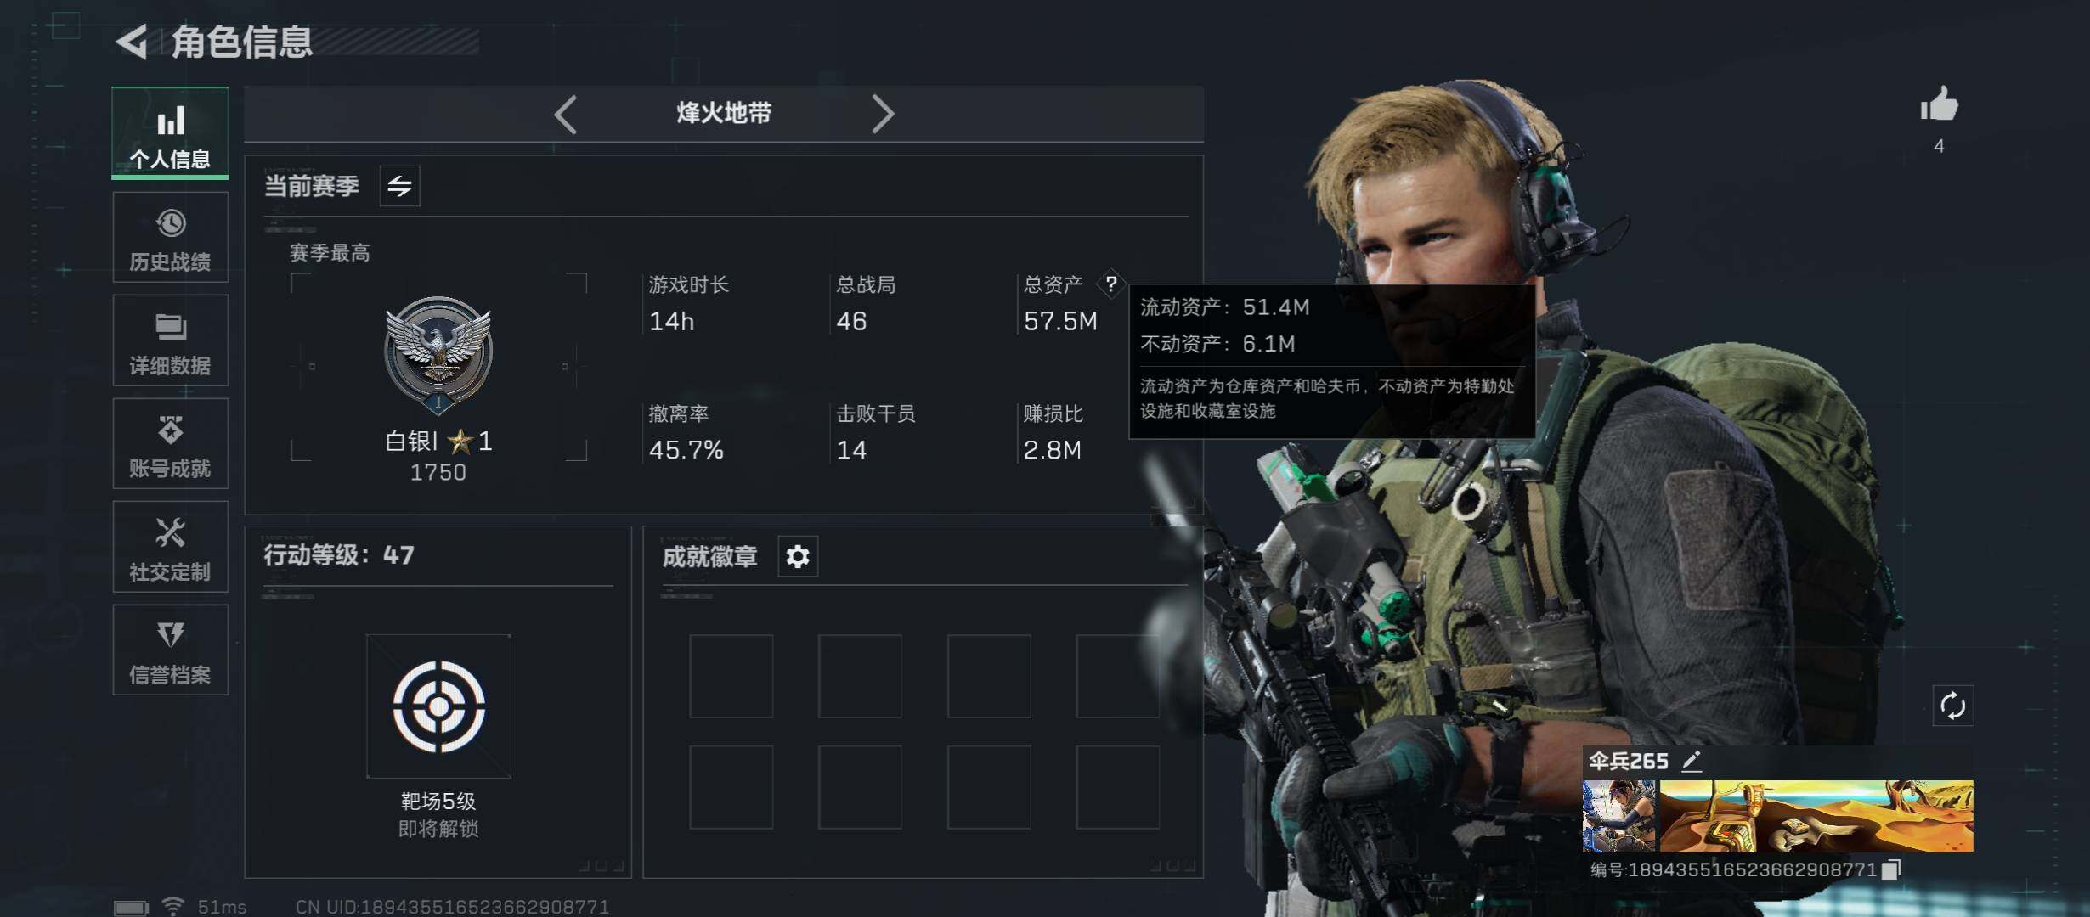Toggle season view with the 当前赛季 swap icon

[399, 186]
